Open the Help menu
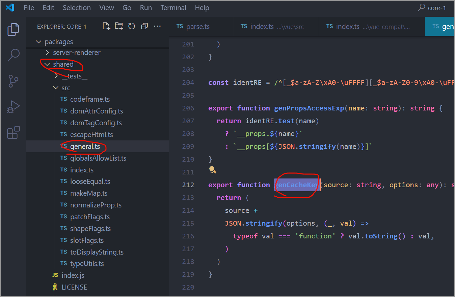This screenshot has height=297, width=455. click(x=202, y=7)
